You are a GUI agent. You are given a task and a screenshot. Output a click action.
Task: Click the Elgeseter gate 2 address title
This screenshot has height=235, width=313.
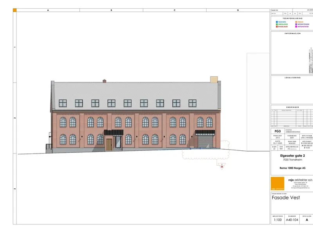[x=292, y=155]
